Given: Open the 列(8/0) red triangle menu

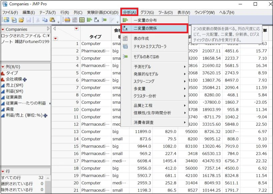Looking at the screenshot, I should click(x=3, y=67).
